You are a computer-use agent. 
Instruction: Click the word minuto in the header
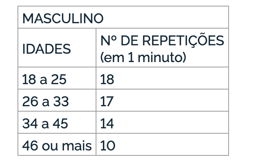(166, 58)
